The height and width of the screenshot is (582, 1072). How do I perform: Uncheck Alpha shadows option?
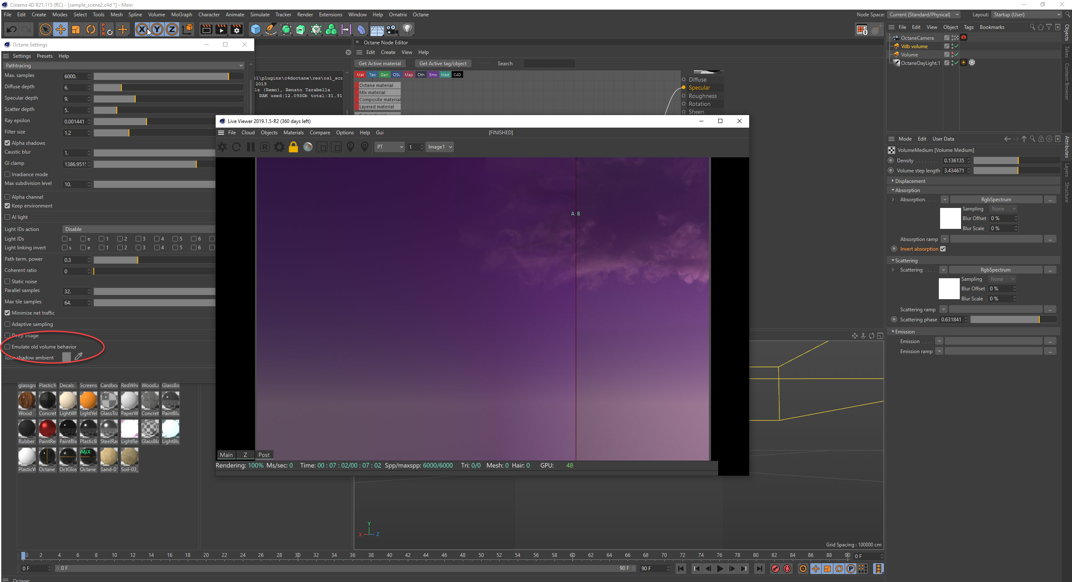click(x=8, y=143)
